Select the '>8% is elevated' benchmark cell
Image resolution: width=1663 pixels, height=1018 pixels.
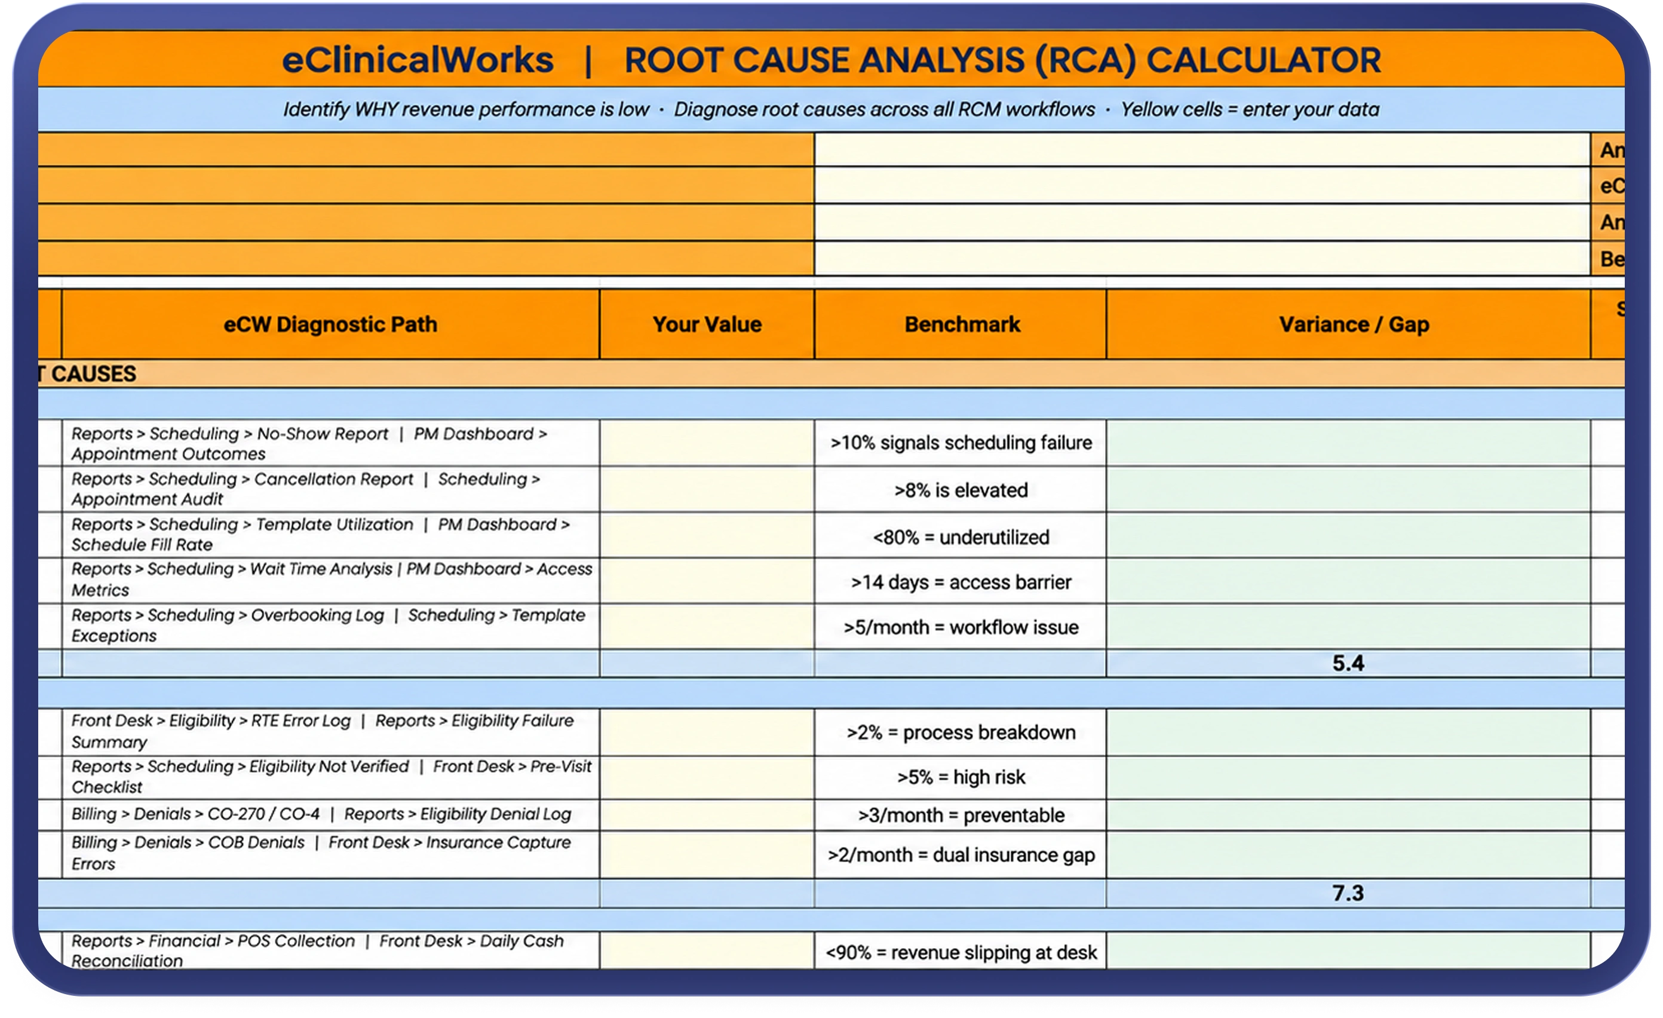(961, 489)
